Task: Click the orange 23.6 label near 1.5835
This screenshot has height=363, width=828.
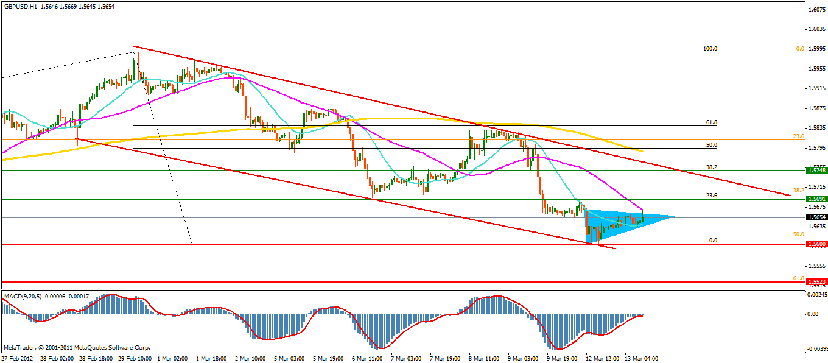Action: (x=799, y=136)
